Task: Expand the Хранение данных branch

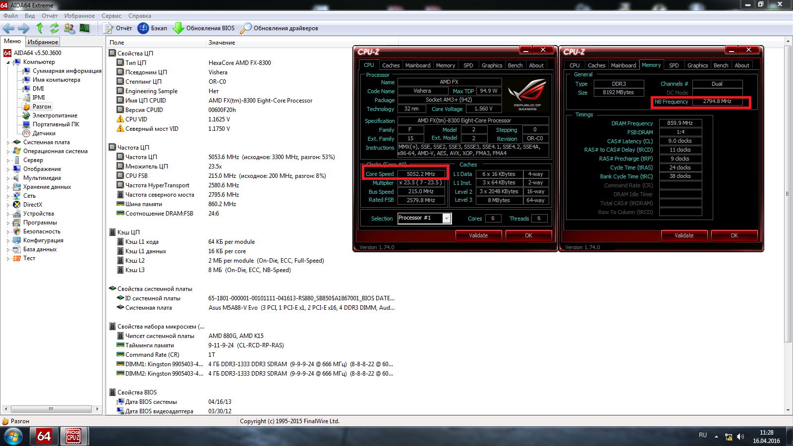Action: click(x=8, y=187)
